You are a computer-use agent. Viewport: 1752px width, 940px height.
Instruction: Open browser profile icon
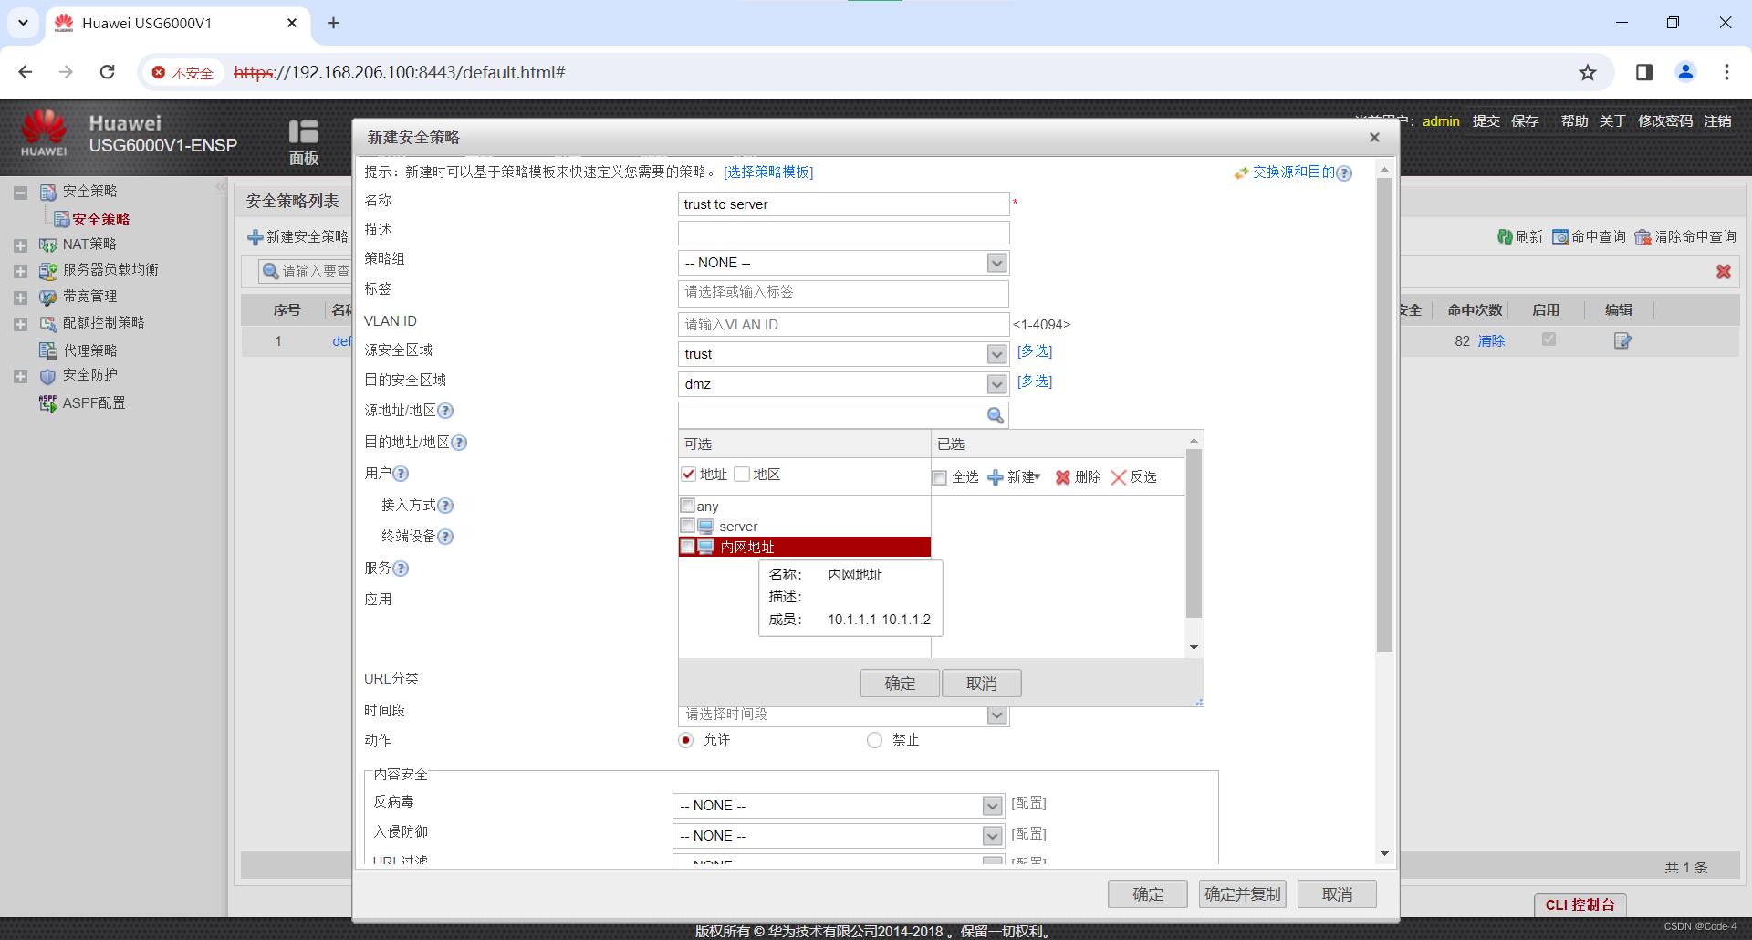tap(1685, 72)
